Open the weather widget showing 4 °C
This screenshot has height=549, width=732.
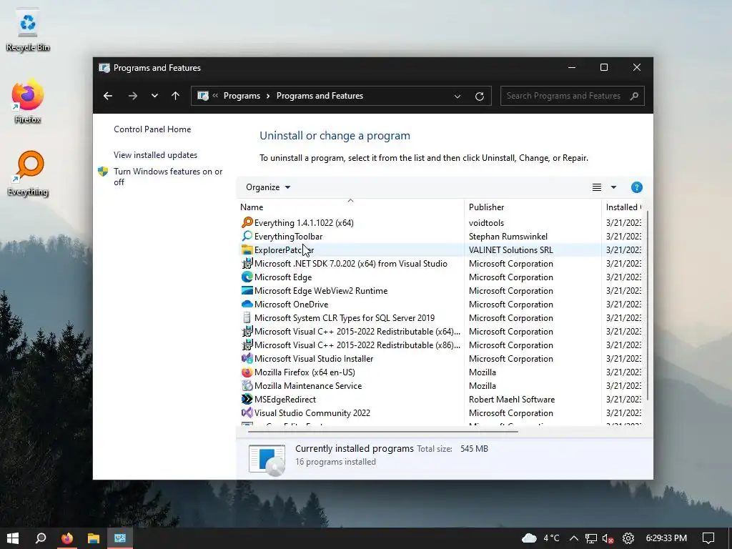pyautogui.click(x=540, y=538)
